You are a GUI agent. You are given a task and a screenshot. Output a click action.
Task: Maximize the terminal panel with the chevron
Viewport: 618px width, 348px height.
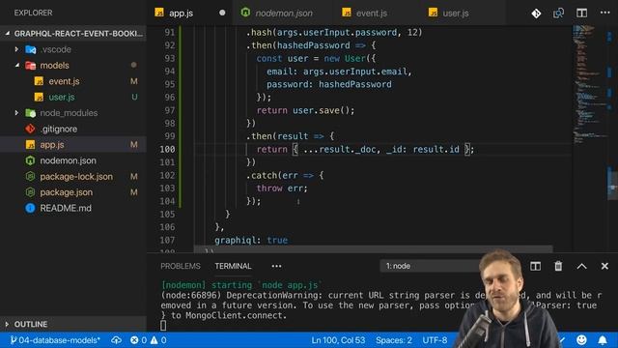[x=581, y=267]
